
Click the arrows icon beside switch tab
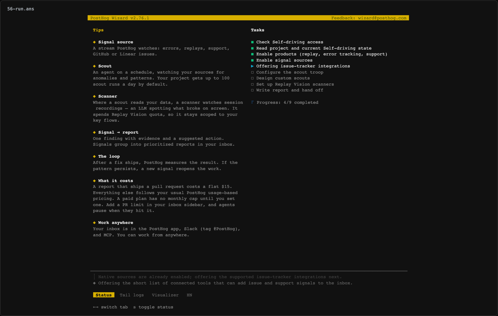[95, 307]
